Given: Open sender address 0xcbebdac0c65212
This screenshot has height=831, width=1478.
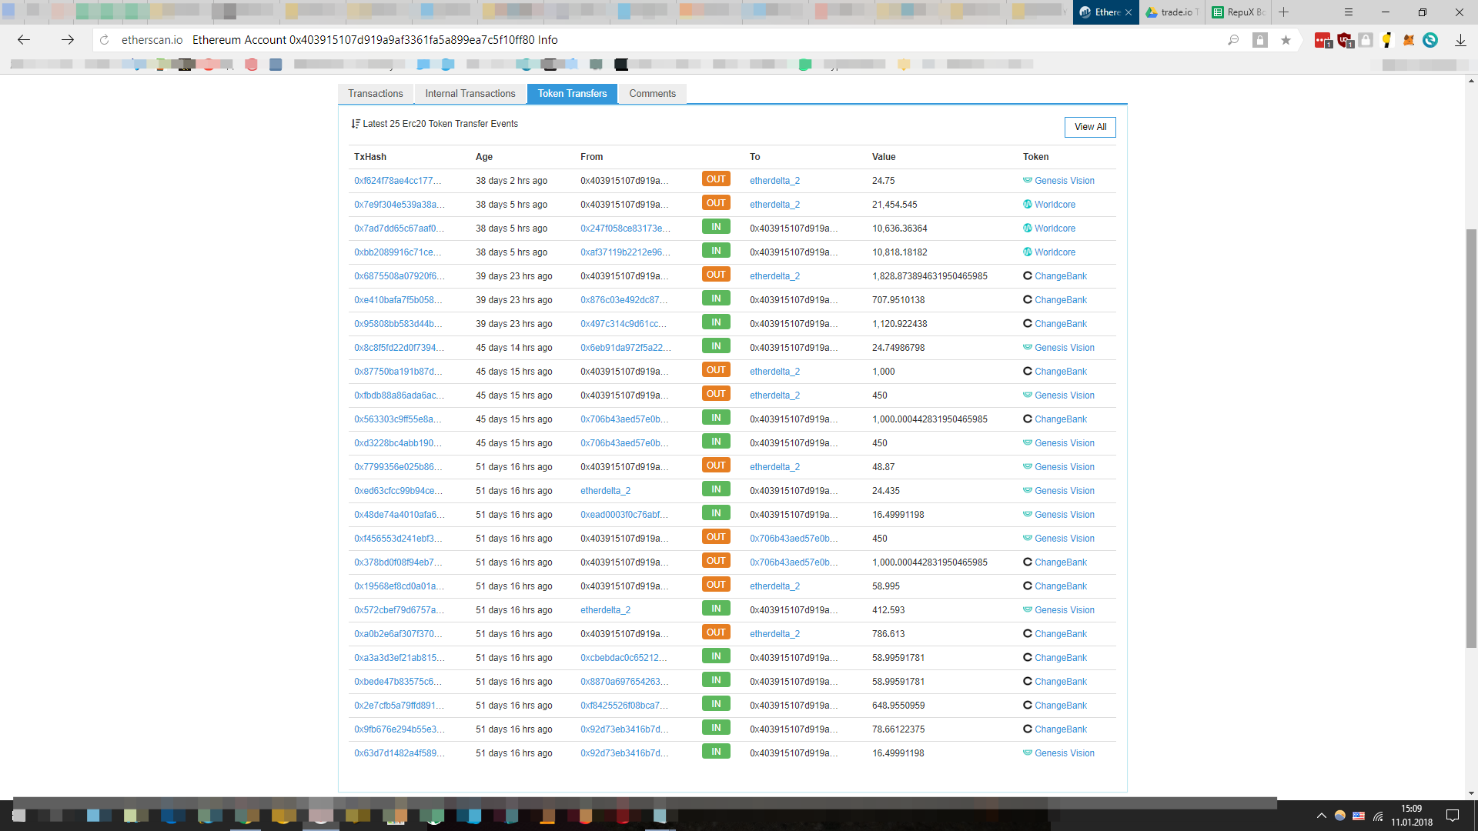Looking at the screenshot, I should (624, 658).
